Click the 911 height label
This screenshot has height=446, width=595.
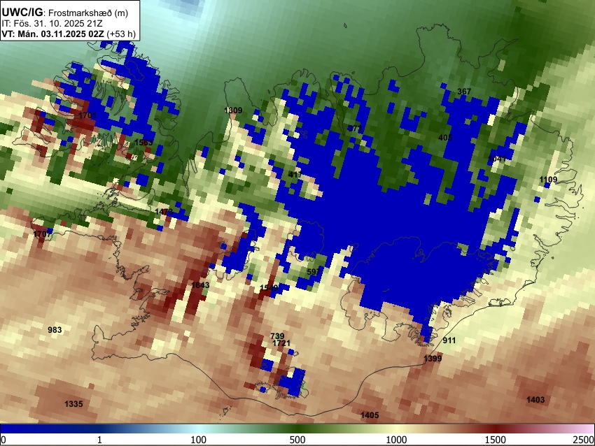(449, 340)
